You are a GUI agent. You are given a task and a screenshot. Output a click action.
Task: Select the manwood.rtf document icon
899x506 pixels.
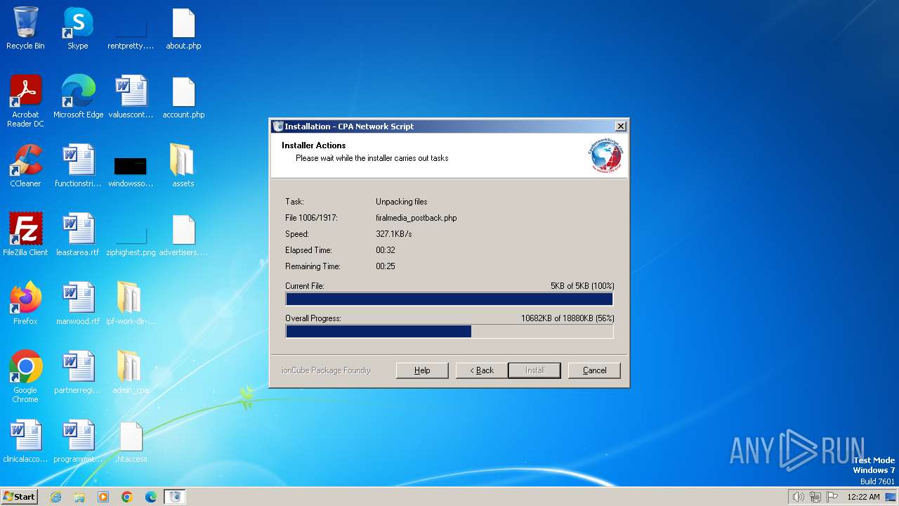(78, 304)
